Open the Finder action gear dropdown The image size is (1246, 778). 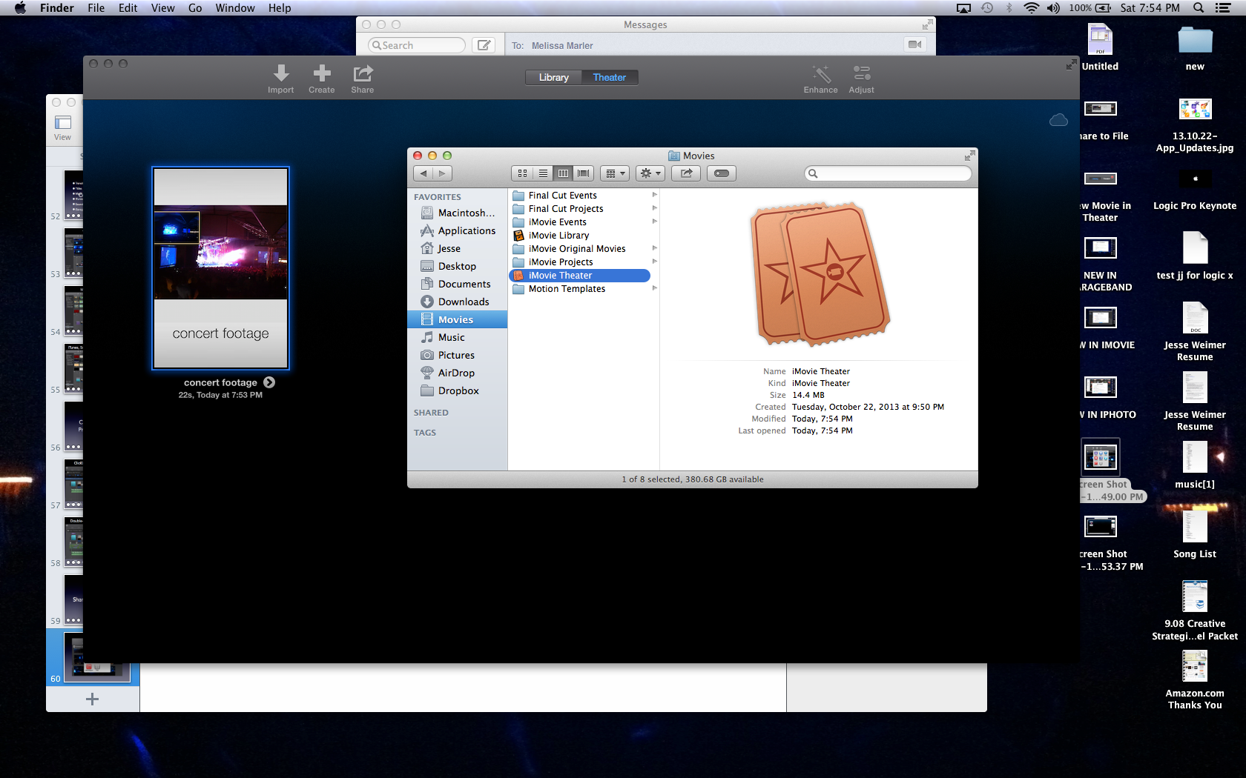click(650, 173)
